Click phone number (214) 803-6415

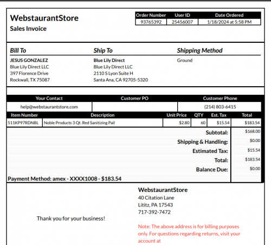coord(220,107)
